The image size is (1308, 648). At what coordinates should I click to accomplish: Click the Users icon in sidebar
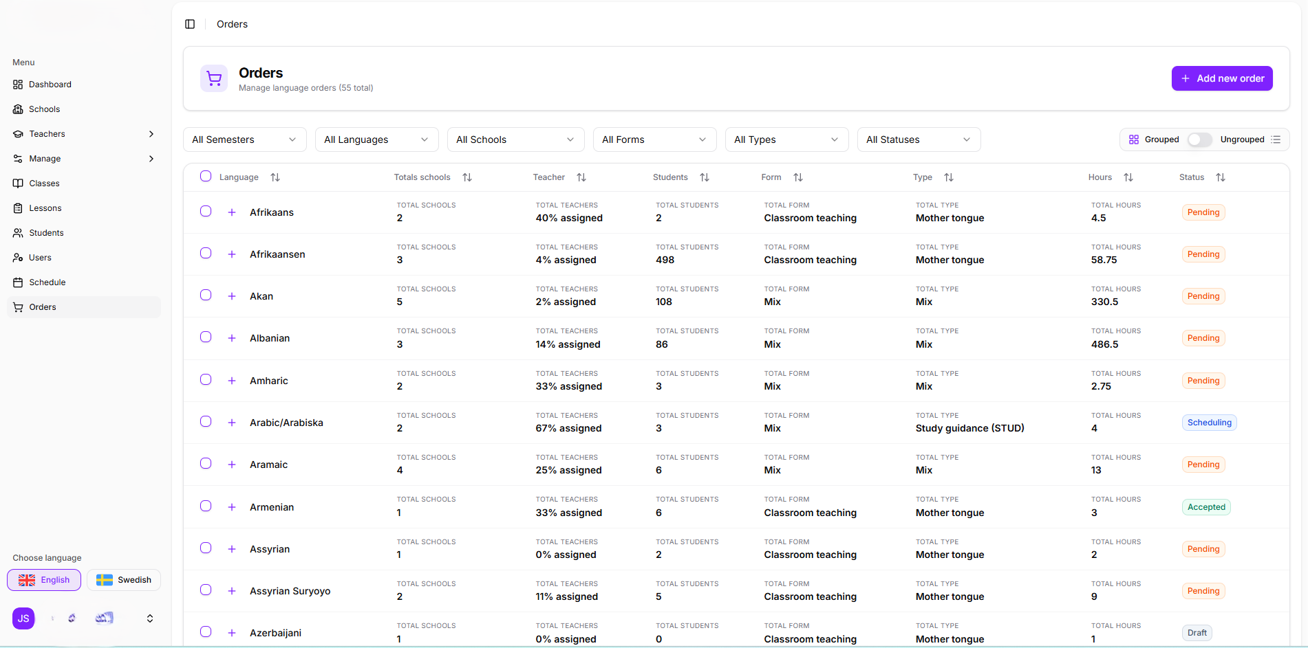pyautogui.click(x=18, y=258)
